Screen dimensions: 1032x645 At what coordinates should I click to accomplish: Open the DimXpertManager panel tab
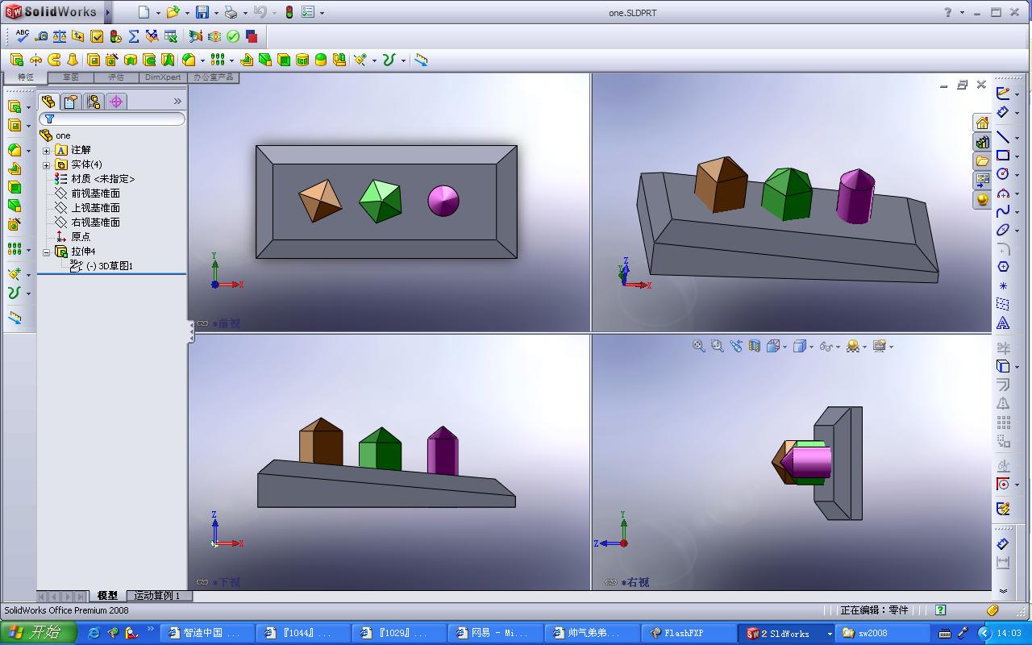(116, 102)
